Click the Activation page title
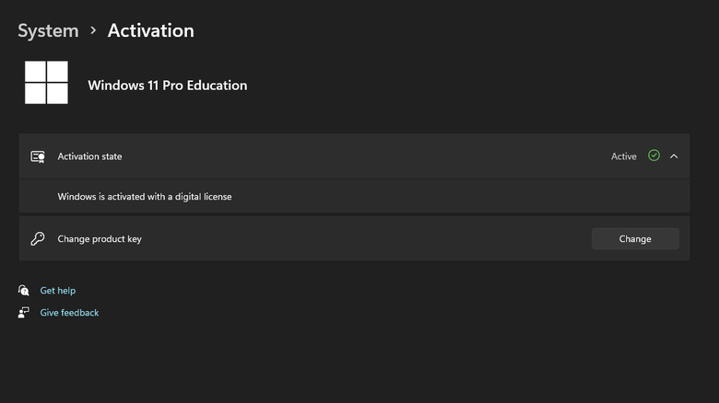Screen dimensions: 719x403 click(x=150, y=30)
